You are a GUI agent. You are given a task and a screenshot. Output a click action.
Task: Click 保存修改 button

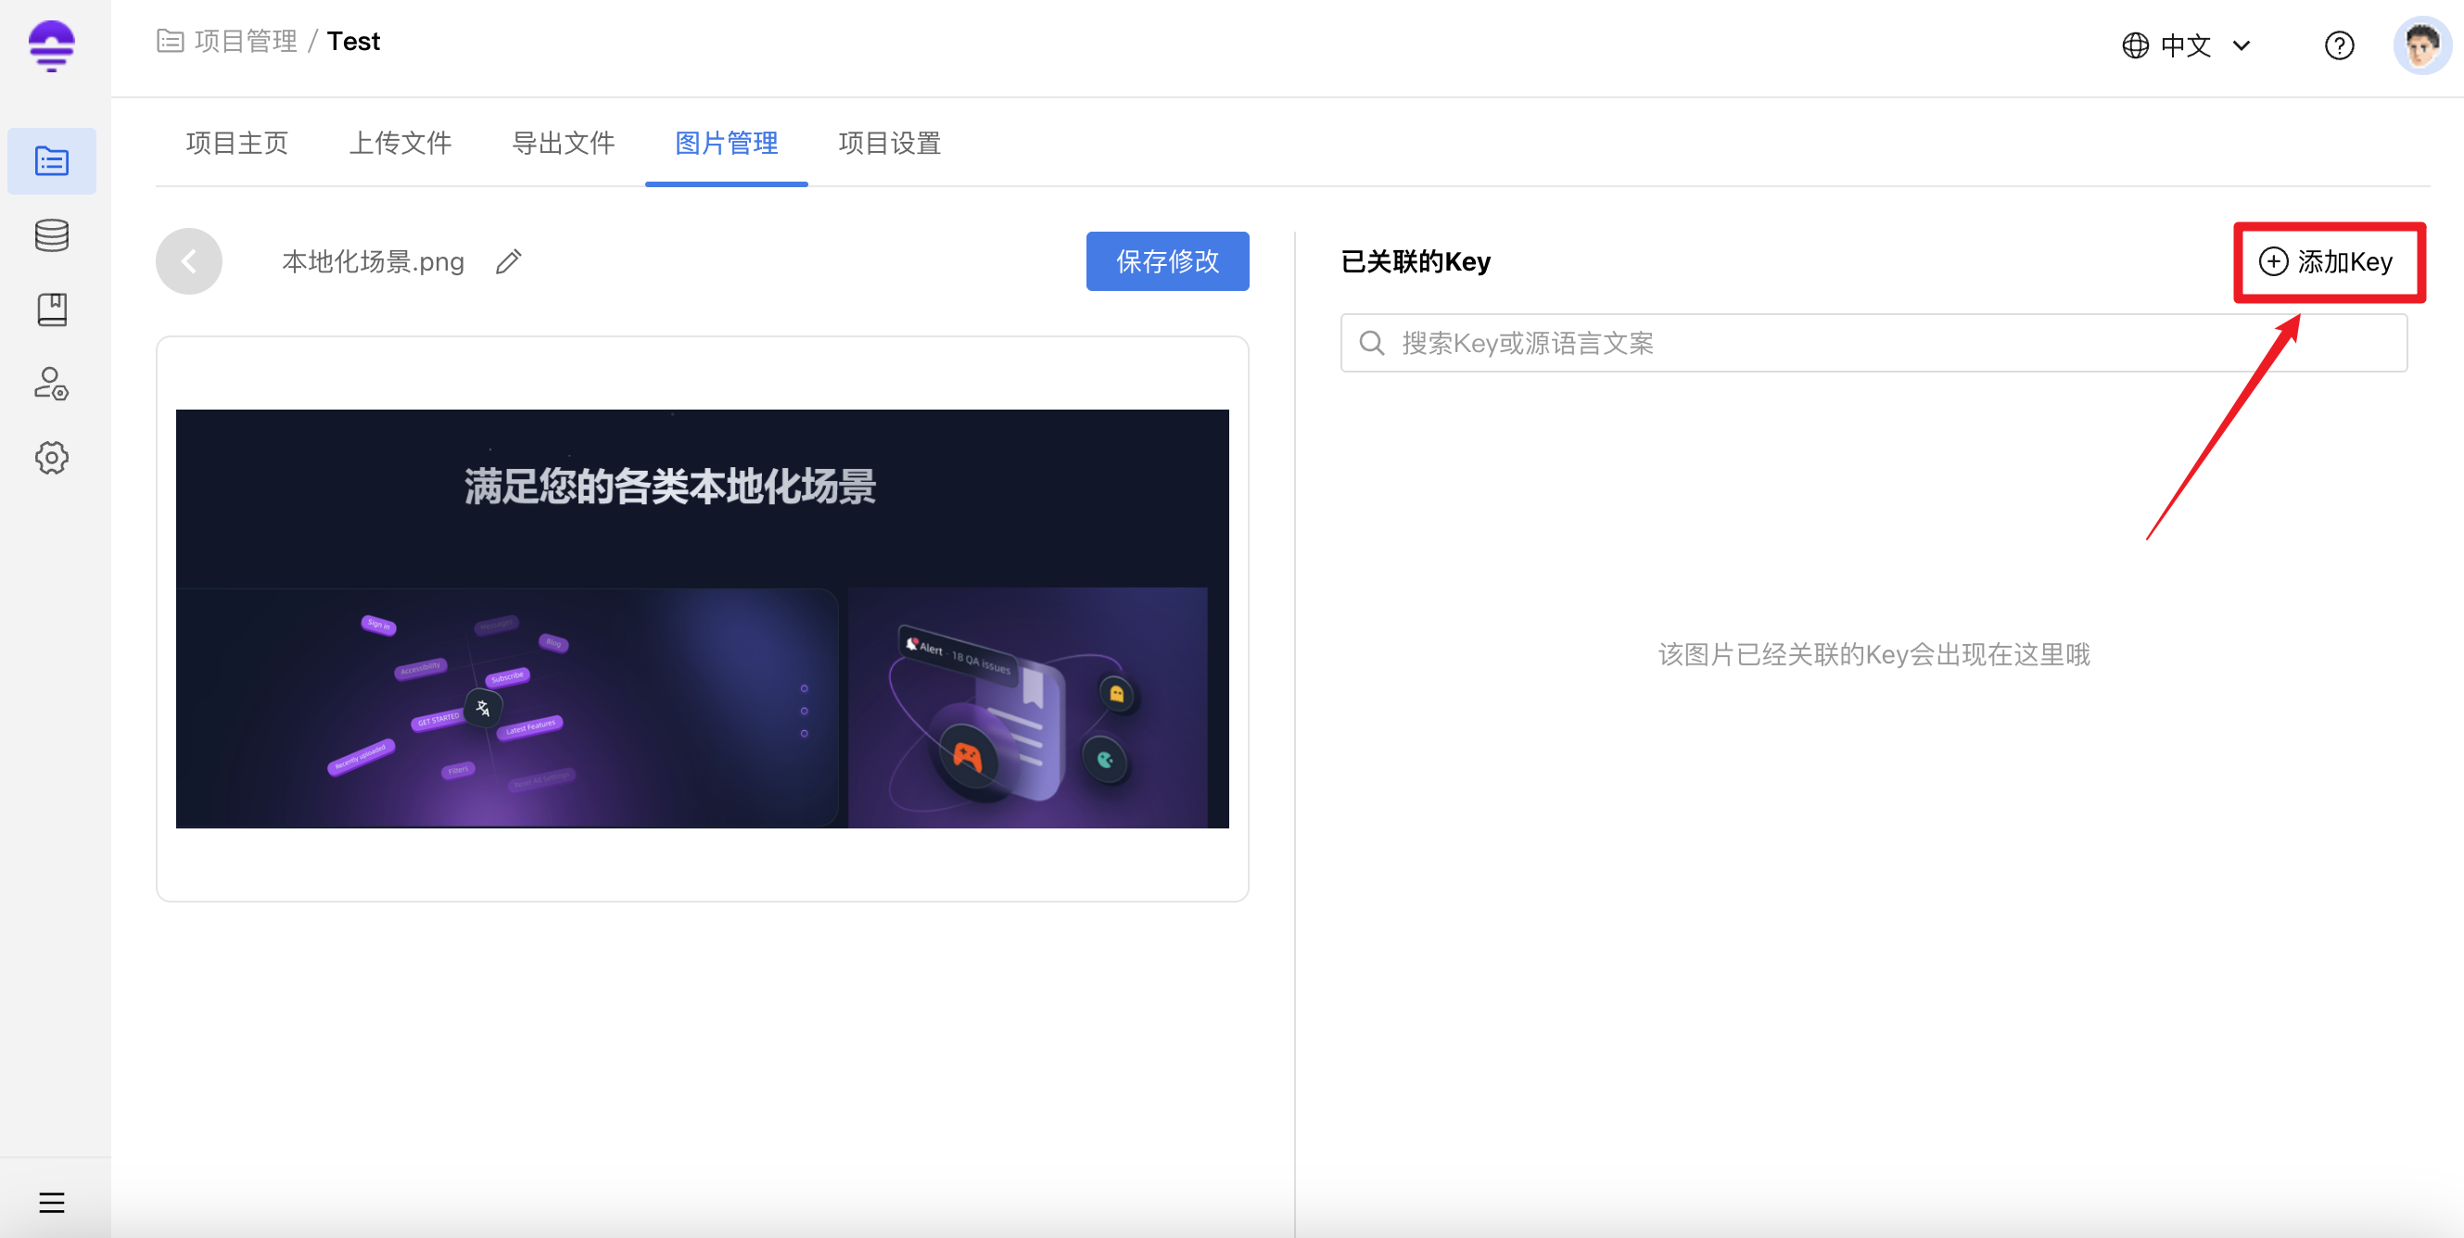click(1167, 261)
